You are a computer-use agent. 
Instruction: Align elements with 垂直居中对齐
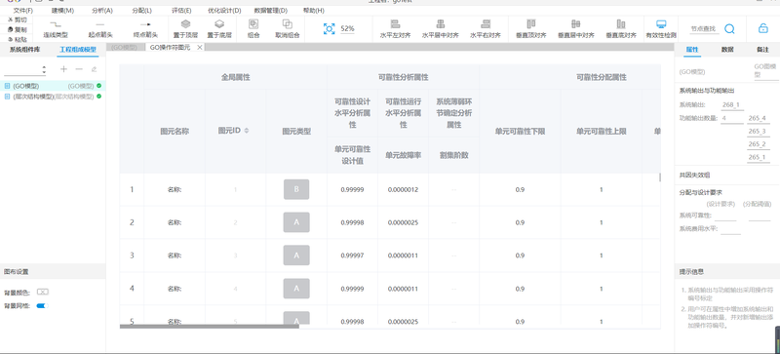click(576, 29)
